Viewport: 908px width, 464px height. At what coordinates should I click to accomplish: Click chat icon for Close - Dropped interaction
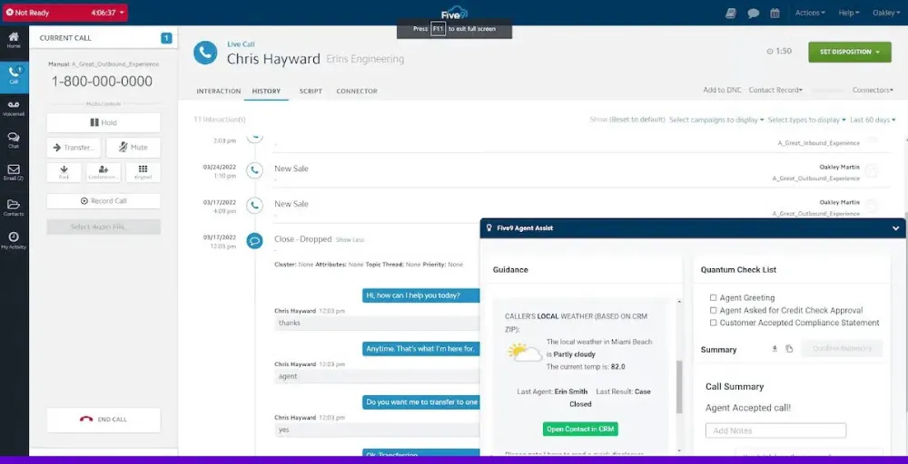pyautogui.click(x=254, y=240)
